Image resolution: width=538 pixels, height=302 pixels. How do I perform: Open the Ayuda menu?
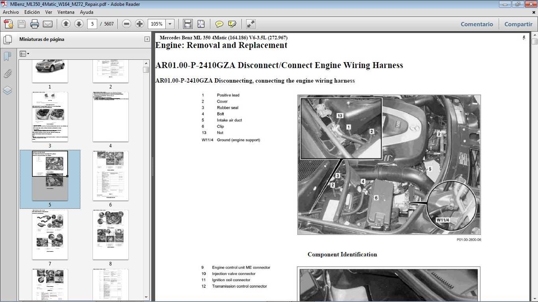click(87, 12)
